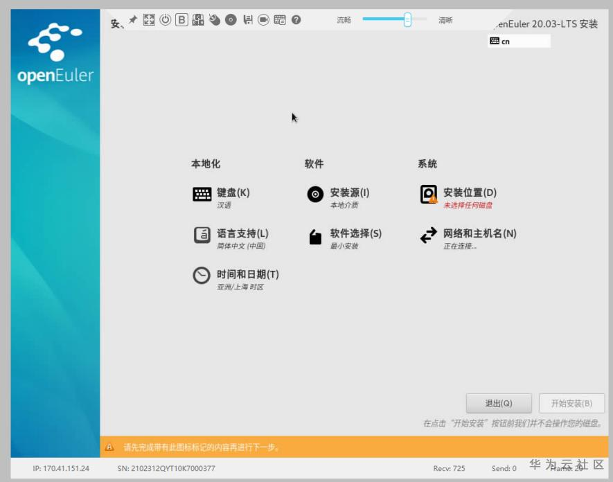
Task: Click the 流畅 label left of the slider
Action: [x=344, y=20]
